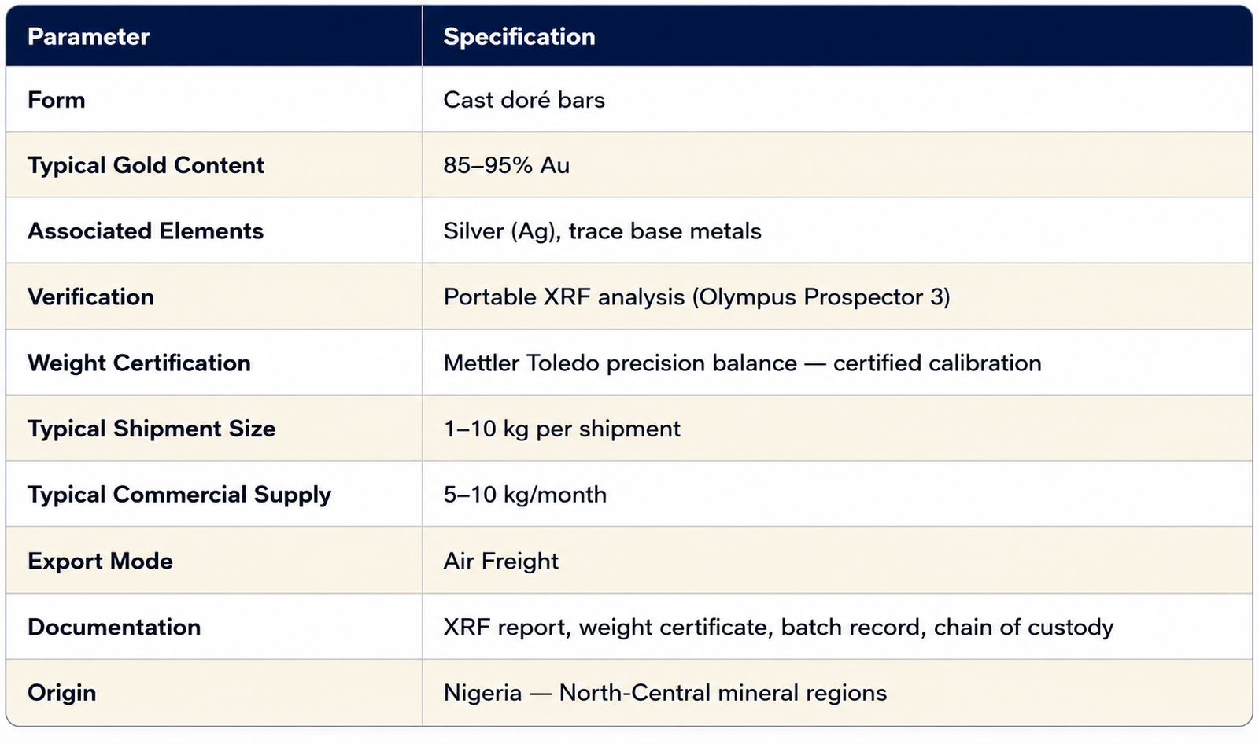
Task: Select the Export Mode label
Action: click(100, 562)
